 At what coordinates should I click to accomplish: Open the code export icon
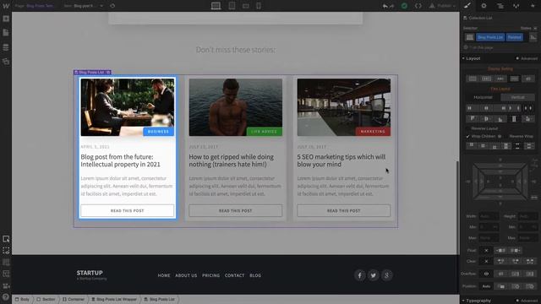(418, 6)
